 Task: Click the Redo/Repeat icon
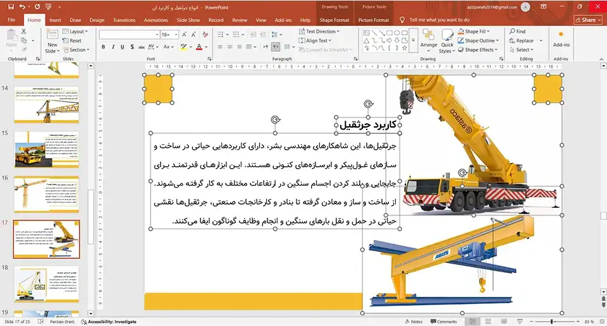coord(37,6)
